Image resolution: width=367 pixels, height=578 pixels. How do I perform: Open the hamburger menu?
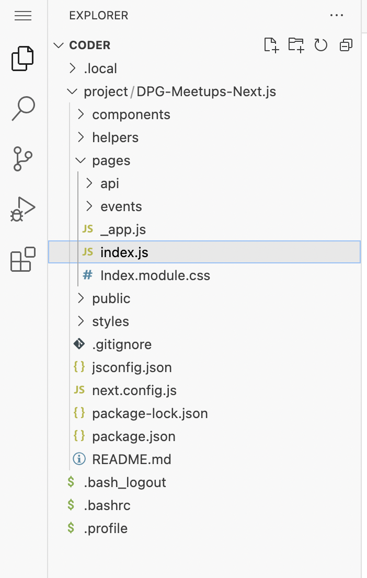pyautogui.click(x=22, y=16)
